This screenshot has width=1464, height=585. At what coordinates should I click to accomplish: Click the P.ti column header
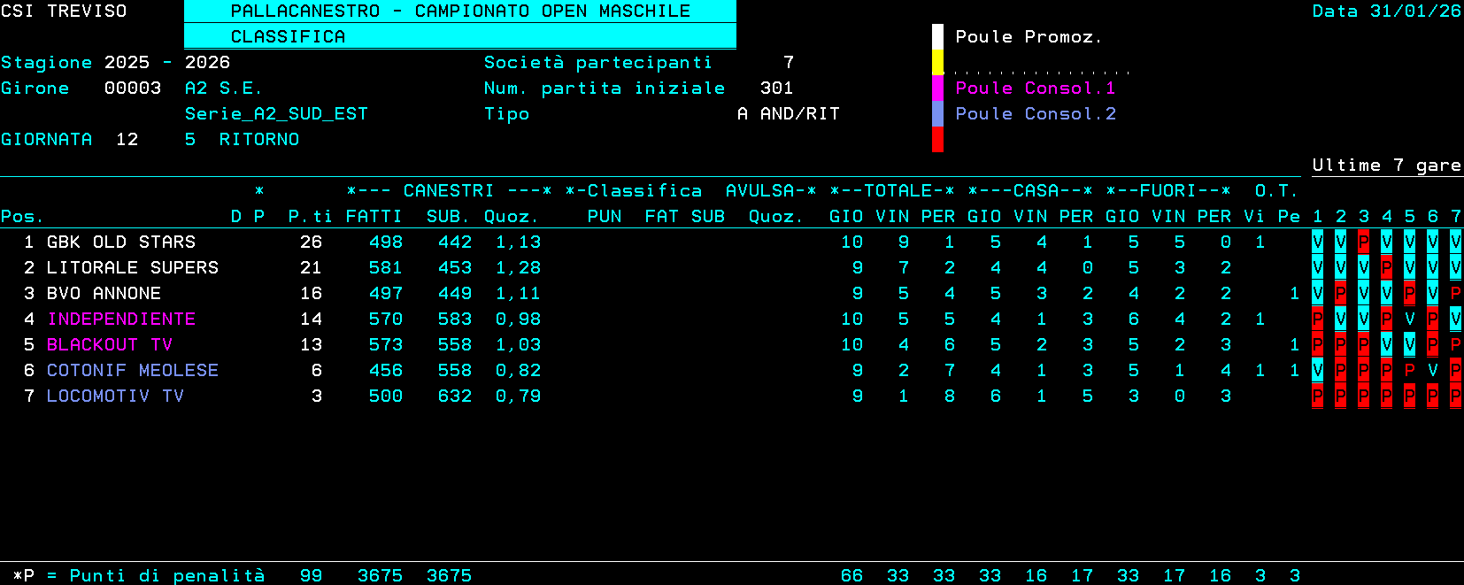click(x=310, y=217)
